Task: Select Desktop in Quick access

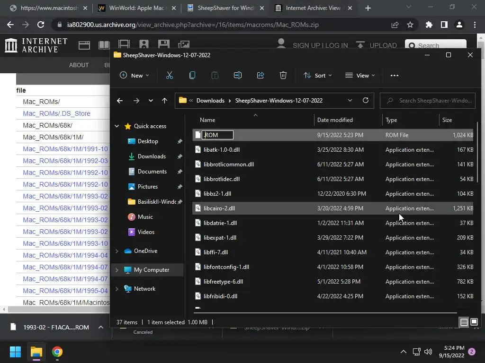Action: (148, 141)
